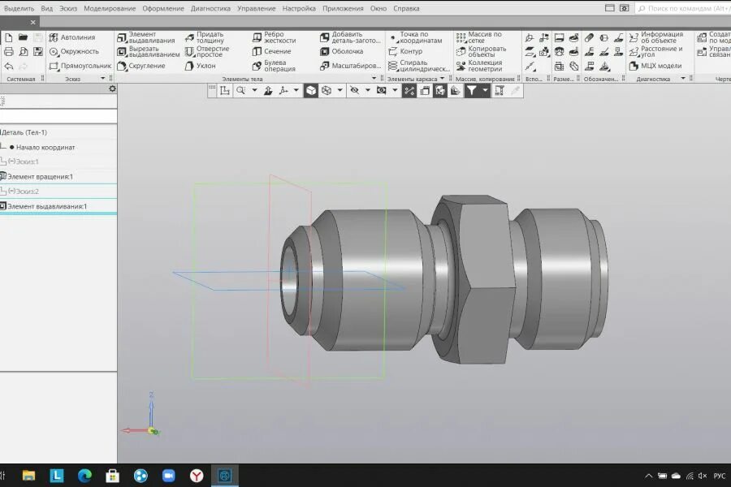The width and height of the screenshot is (731, 487).
Task: Open the Диагностика menu in menu bar
Action: click(x=210, y=8)
